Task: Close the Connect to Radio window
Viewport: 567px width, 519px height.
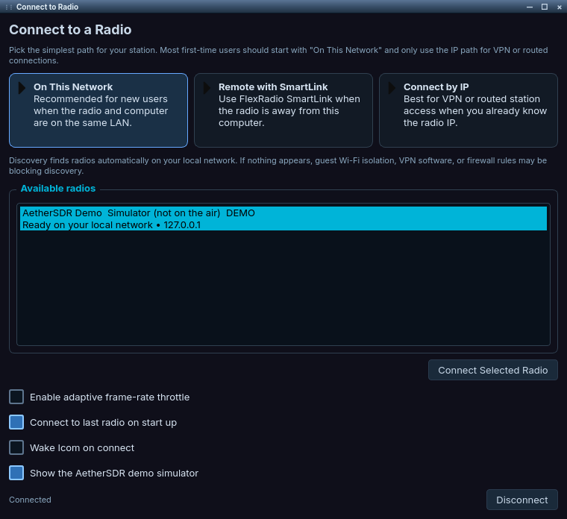Action: (559, 7)
